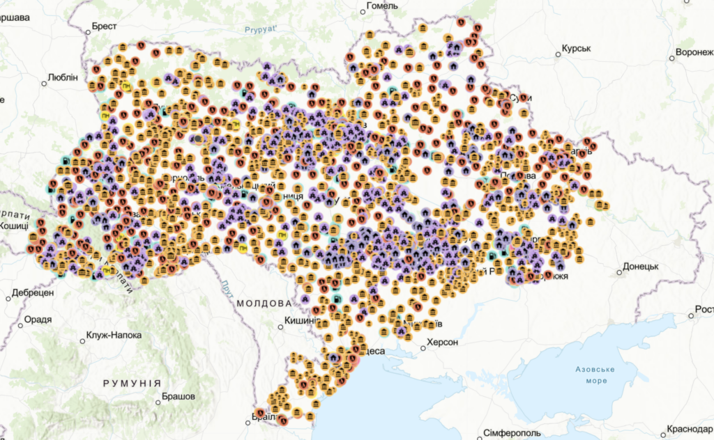Click the Херсон city label
Screen dimensions: 714x440
coord(442,343)
